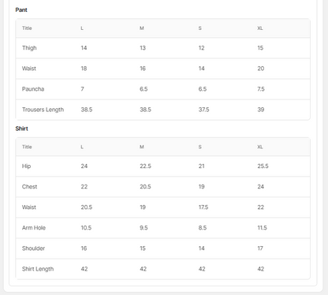Select the Arm Hole row label
Screen dimensions: 328x295
[x=34, y=228]
